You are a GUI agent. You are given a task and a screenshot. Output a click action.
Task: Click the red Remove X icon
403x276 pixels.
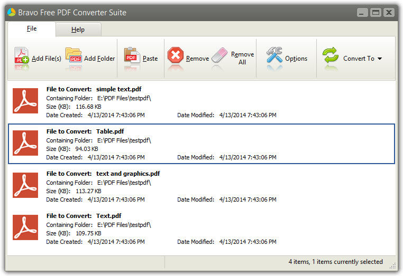point(176,55)
